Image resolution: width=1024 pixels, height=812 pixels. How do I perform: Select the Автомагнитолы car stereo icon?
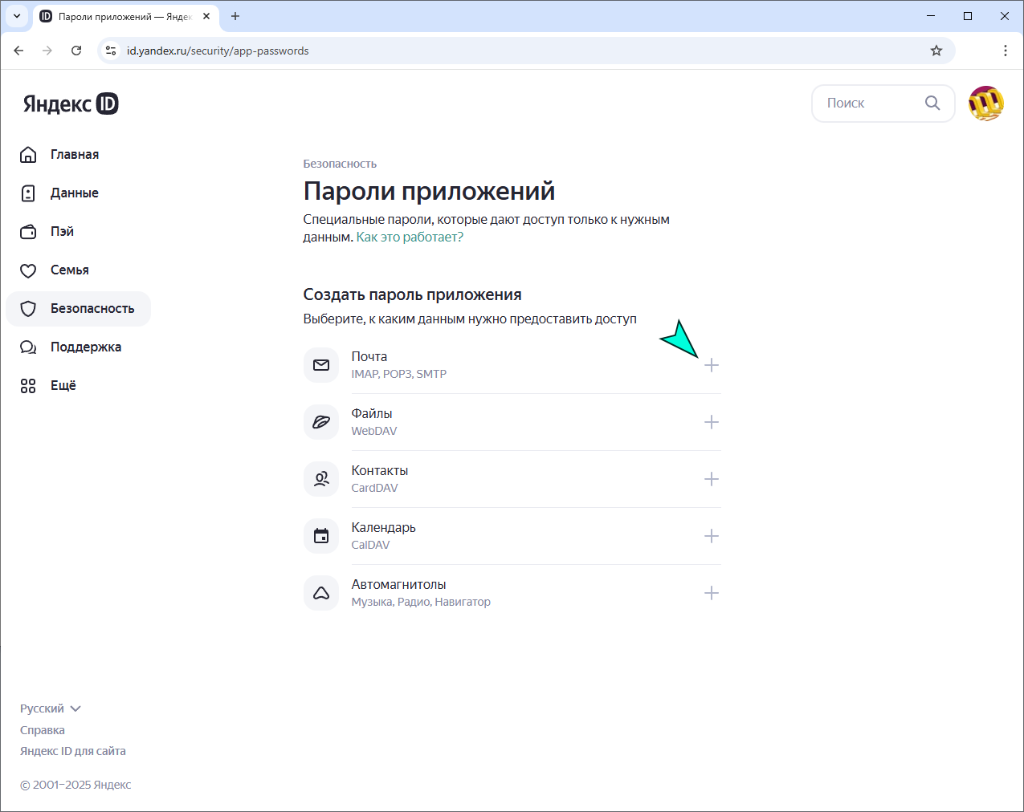click(321, 592)
